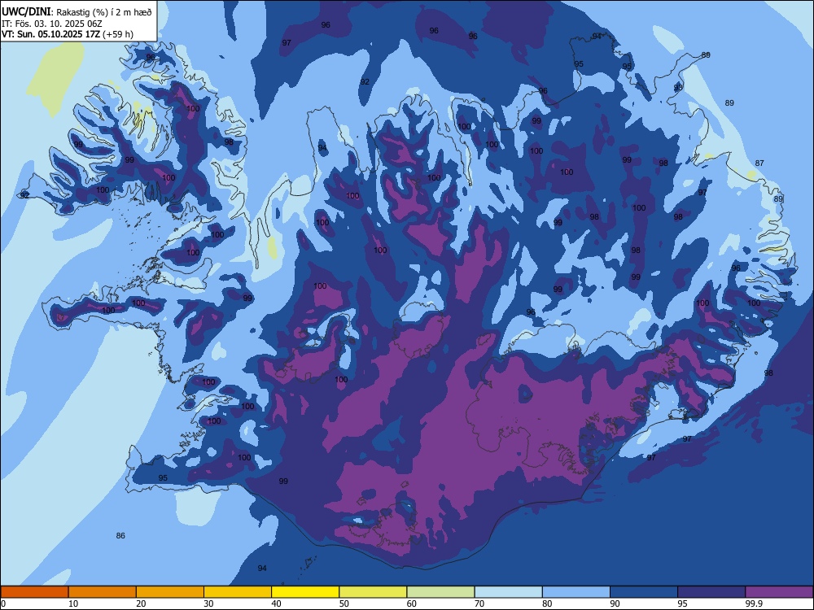Click 'Rakastig (%) í 2 m hæð' header text
This screenshot has height=610, width=814.
pos(103,12)
